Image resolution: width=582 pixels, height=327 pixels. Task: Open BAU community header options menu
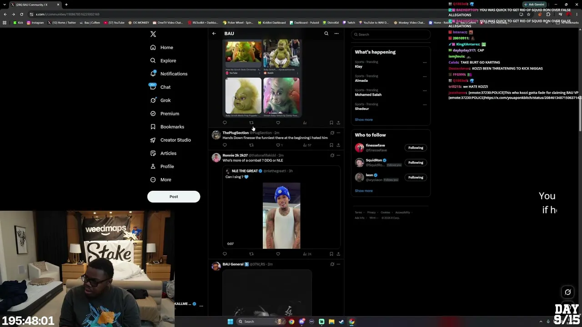pyautogui.click(x=336, y=34)
